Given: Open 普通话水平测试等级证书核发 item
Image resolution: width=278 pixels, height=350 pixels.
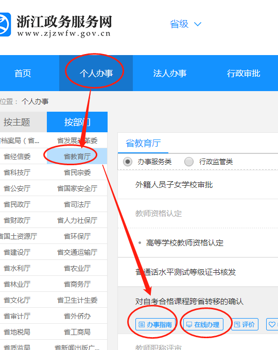Looking at the screenshot, I should 185,272.
